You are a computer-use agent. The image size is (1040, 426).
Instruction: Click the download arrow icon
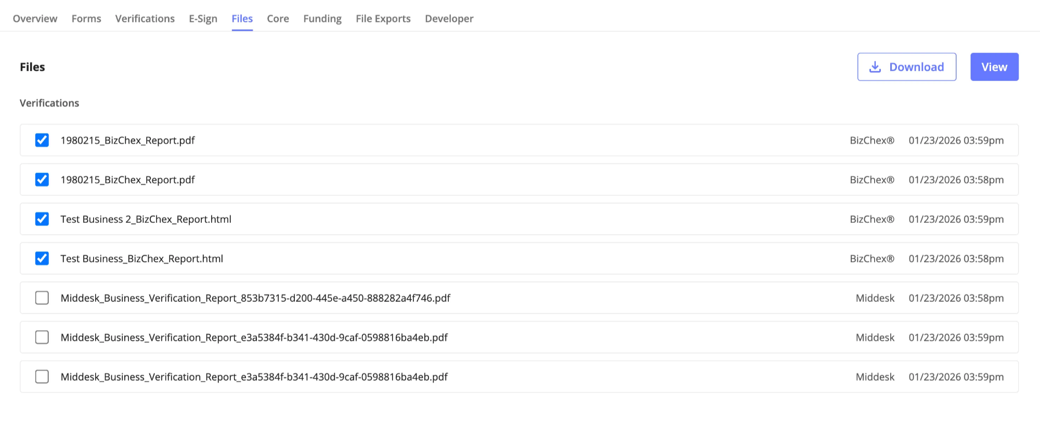pyautogui.click(x=875, y=67)
